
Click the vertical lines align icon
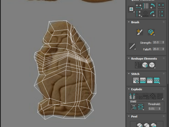tap(146, 6)
